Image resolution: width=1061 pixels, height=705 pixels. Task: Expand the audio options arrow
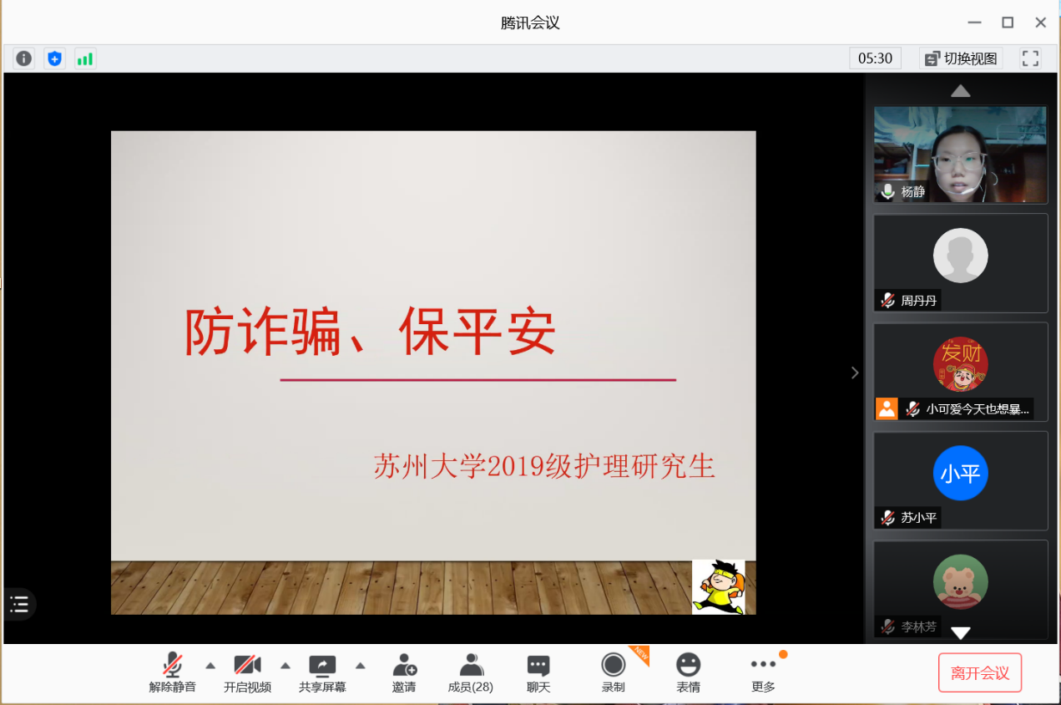pyautogui.click(x=210, y=666)
